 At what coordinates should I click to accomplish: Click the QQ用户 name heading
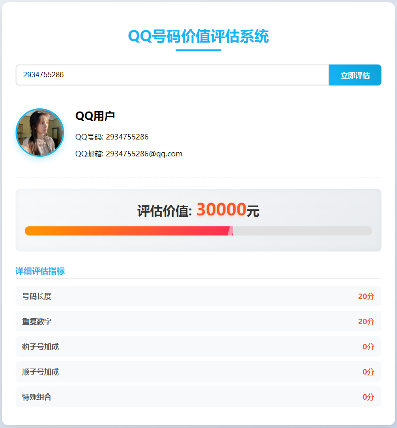point(95,116)
